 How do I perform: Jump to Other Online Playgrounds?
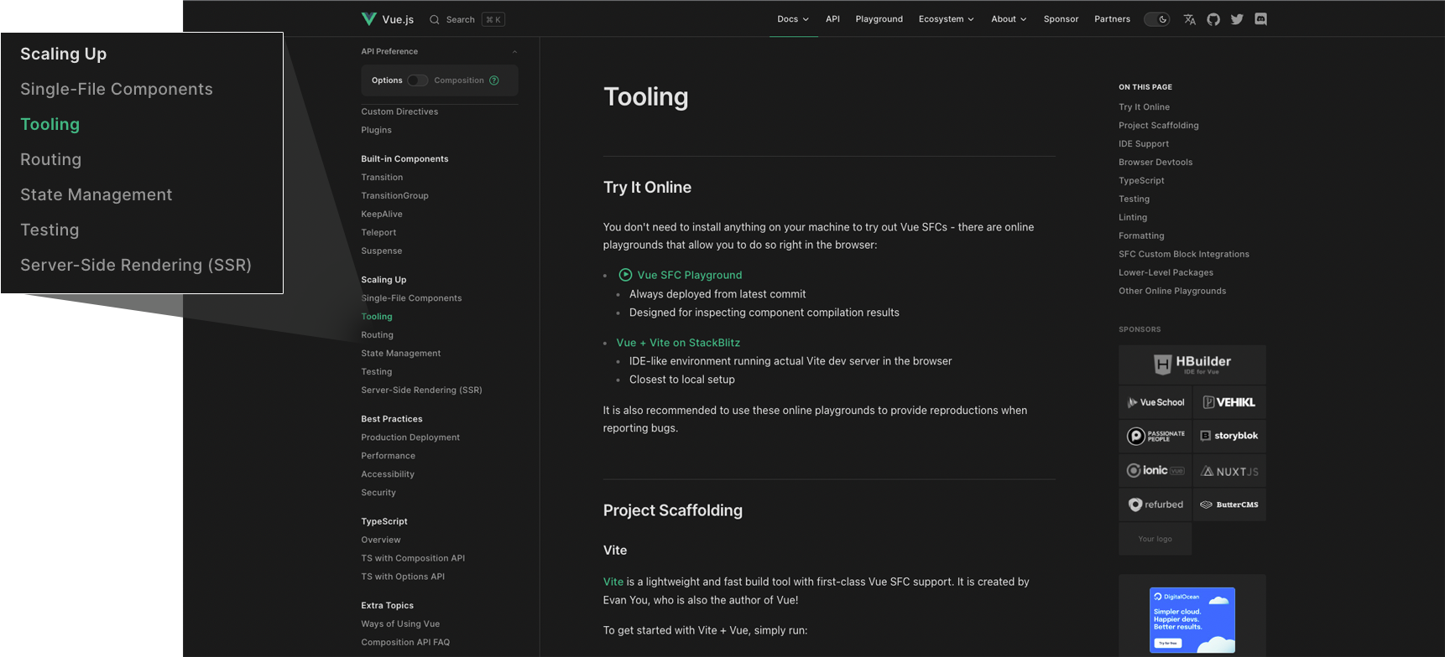coord(1171,292)
